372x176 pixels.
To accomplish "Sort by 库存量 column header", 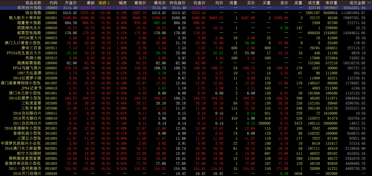I will (x=331, y=3).
